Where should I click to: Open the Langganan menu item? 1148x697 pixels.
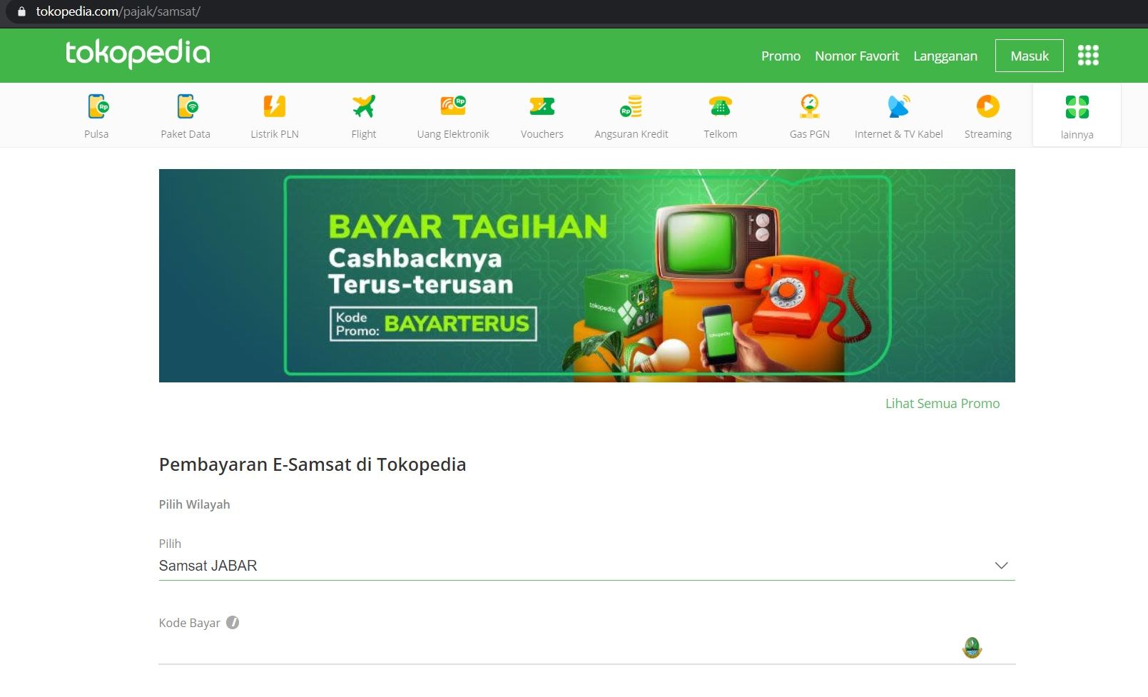tap(945, 56)
